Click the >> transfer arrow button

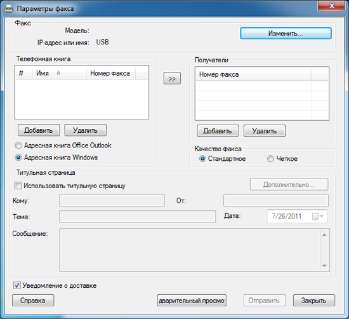172,78
